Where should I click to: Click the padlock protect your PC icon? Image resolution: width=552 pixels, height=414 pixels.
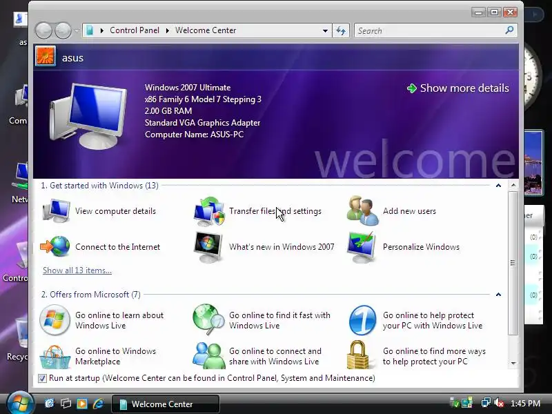pyautogui.click(x=357, y=355)
